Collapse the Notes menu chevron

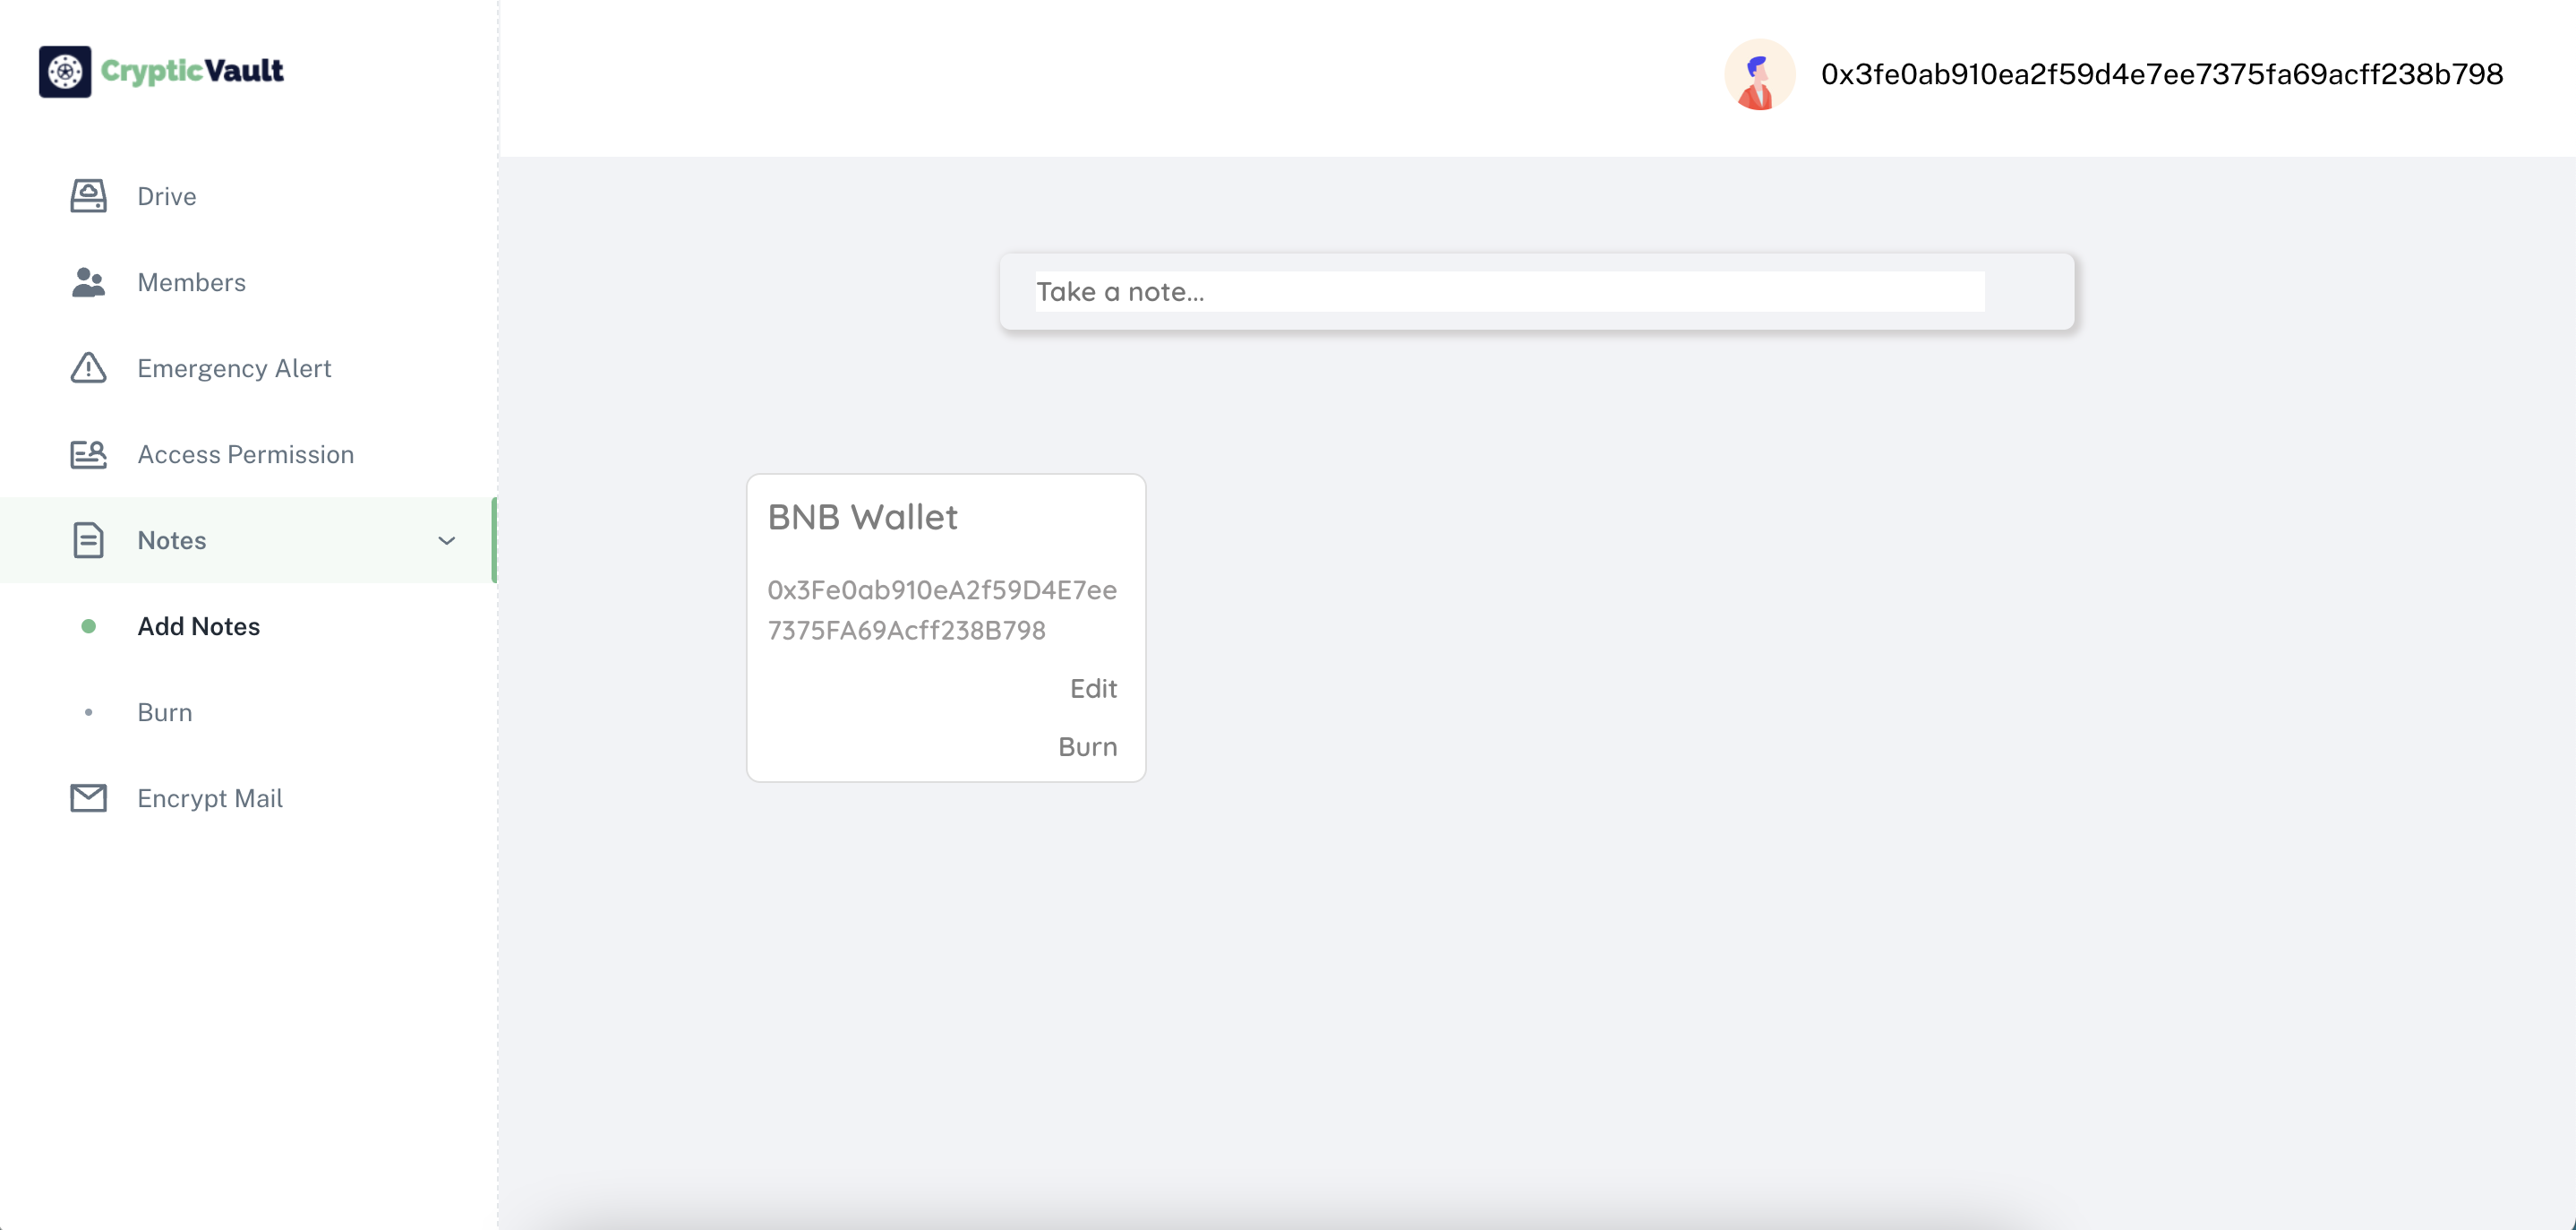pyautogui.click(x=447, y=540)
